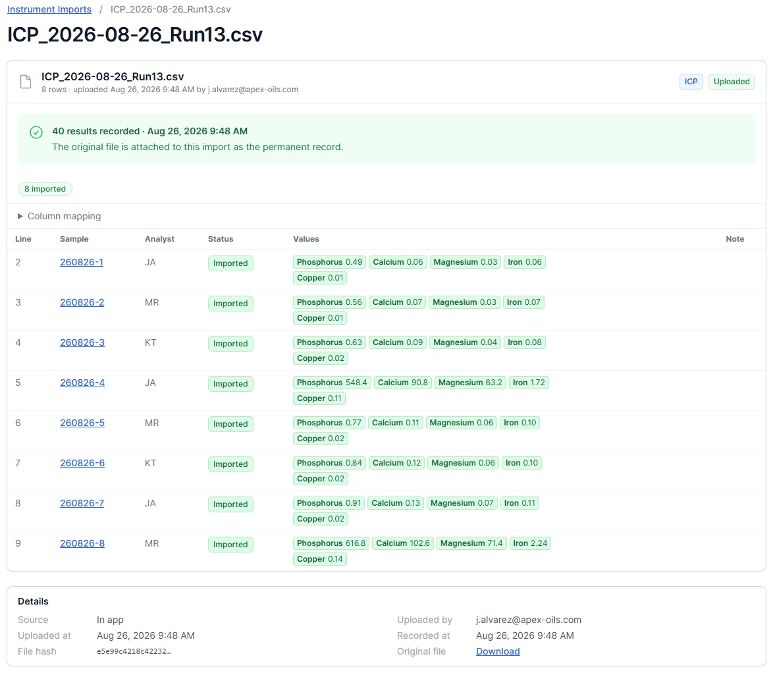Click the Note column header
Image resolution: width=773 pixels, height=673 pixels.
point(735,238)
